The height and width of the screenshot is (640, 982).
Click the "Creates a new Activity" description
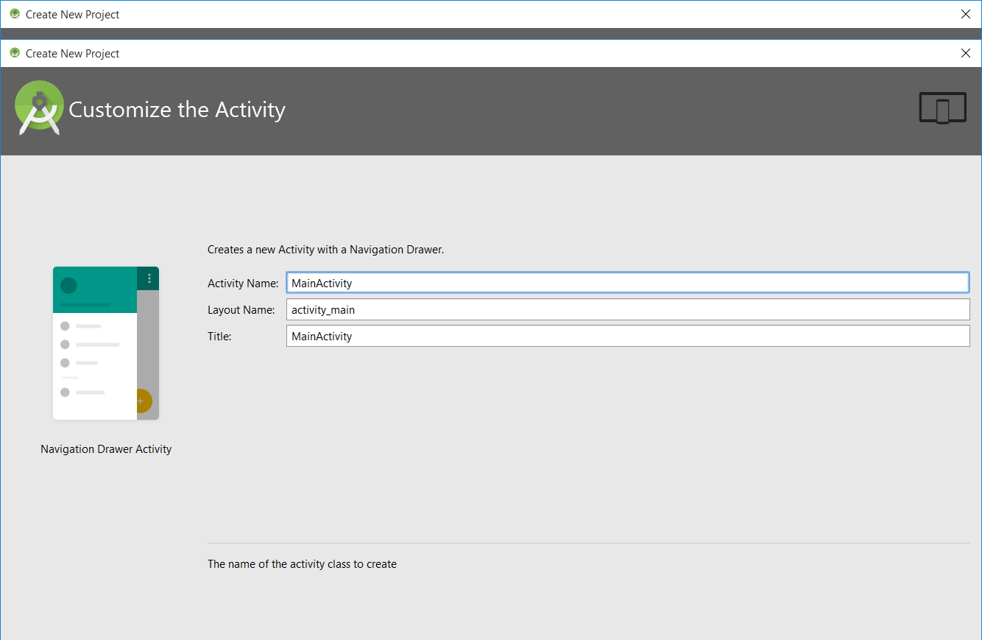[x=325, y=250]
